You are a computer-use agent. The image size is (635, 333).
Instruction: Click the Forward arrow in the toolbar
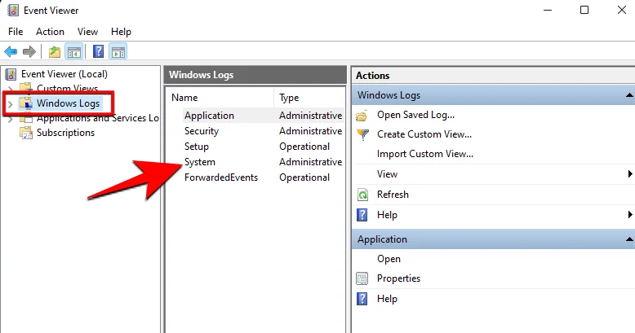[29, 52]
